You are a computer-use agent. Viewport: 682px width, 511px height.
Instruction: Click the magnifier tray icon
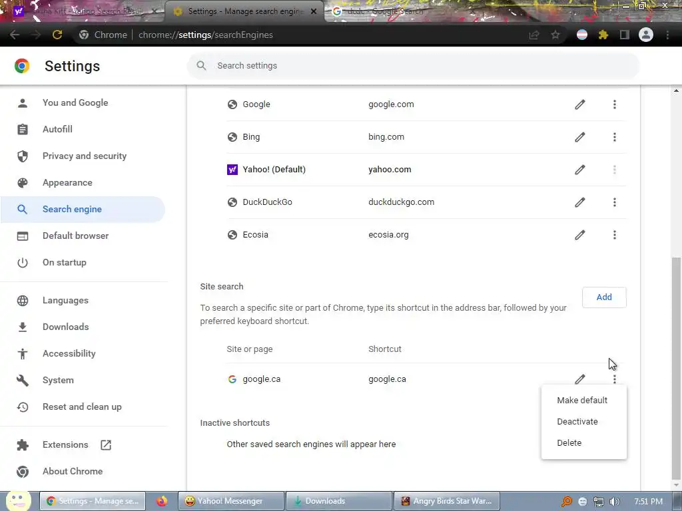coord(567,502)
